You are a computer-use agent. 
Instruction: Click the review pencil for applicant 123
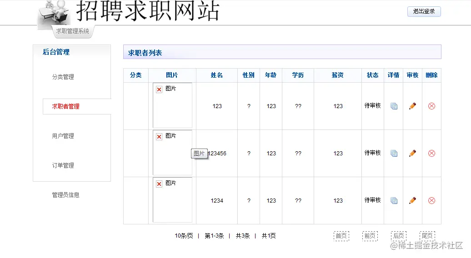click(412, 106)
